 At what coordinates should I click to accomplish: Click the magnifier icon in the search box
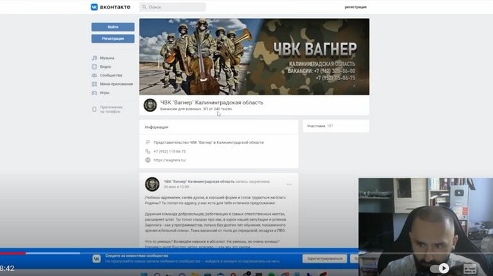pyautogui.click(x=144, y=7)
